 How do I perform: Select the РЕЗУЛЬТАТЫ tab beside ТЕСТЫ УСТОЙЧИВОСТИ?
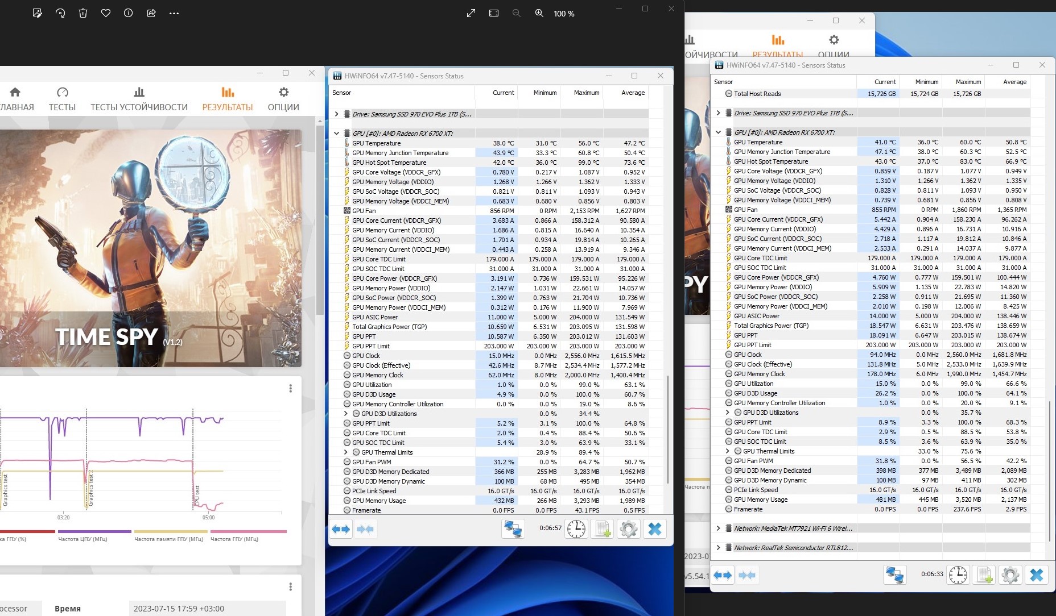click(228, 99)
